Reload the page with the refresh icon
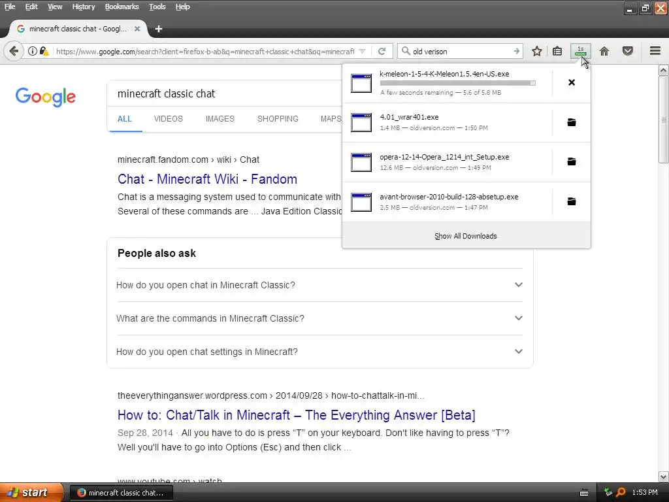 pos(382,51)
